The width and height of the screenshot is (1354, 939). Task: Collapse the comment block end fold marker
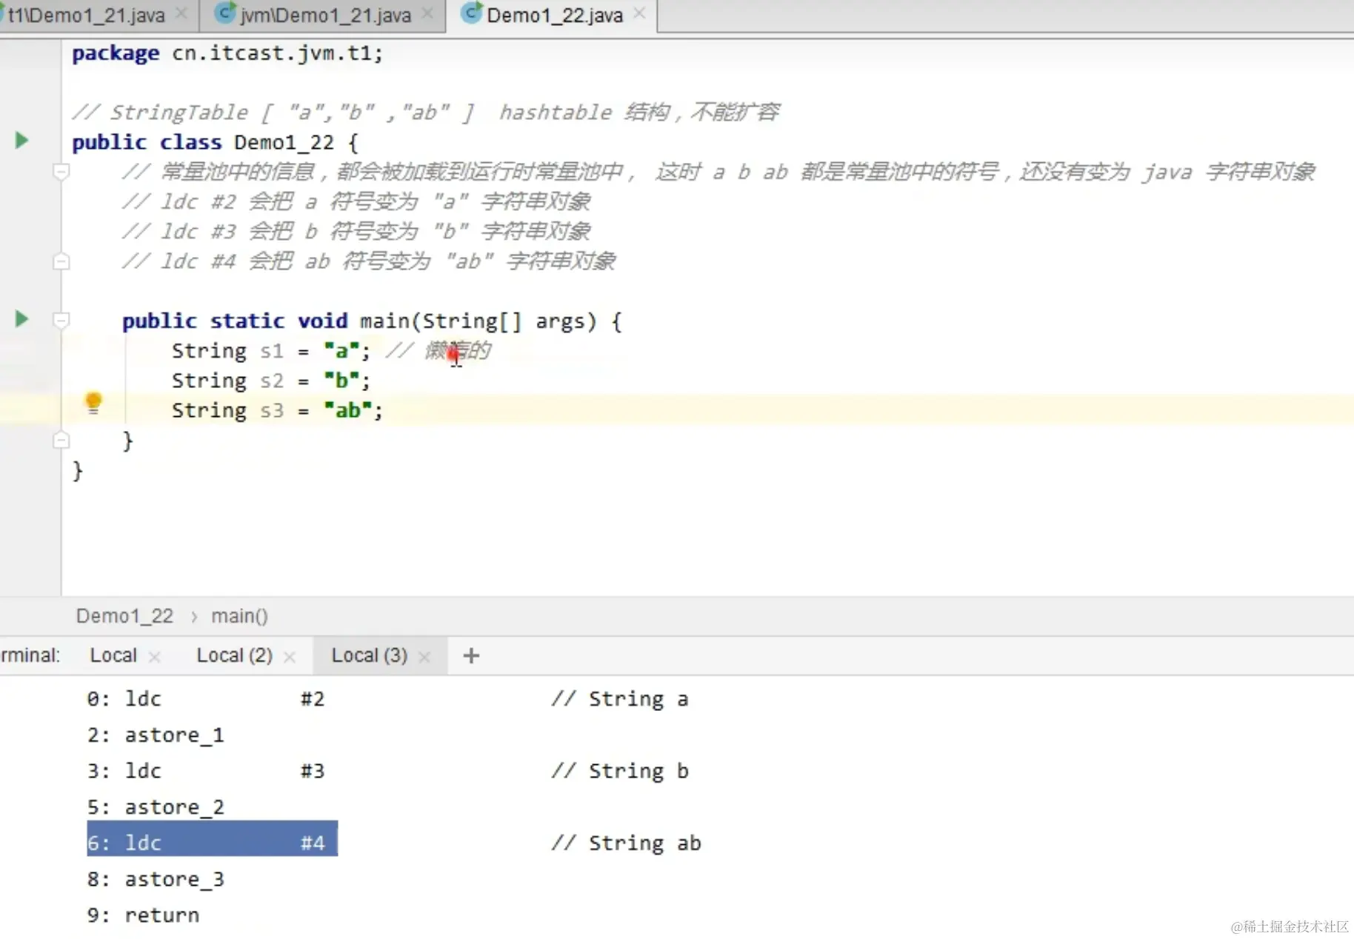(x=61, y=261)
